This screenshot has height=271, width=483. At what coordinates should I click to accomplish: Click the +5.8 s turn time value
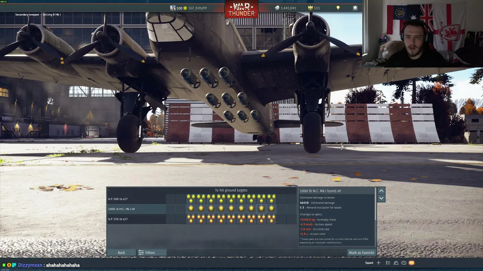coord(303,234)
